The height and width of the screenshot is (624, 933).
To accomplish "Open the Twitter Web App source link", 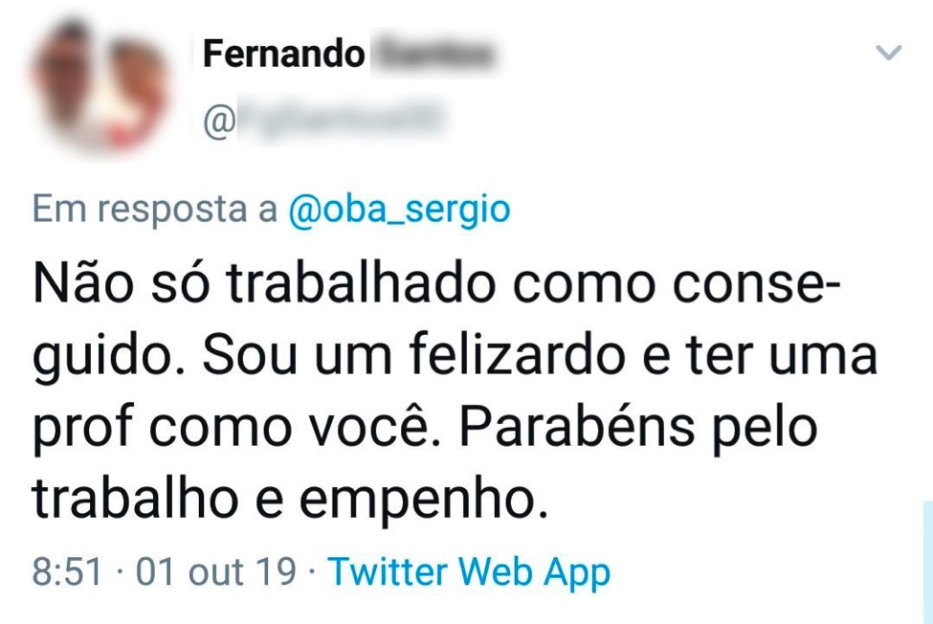I will point(469,572).
